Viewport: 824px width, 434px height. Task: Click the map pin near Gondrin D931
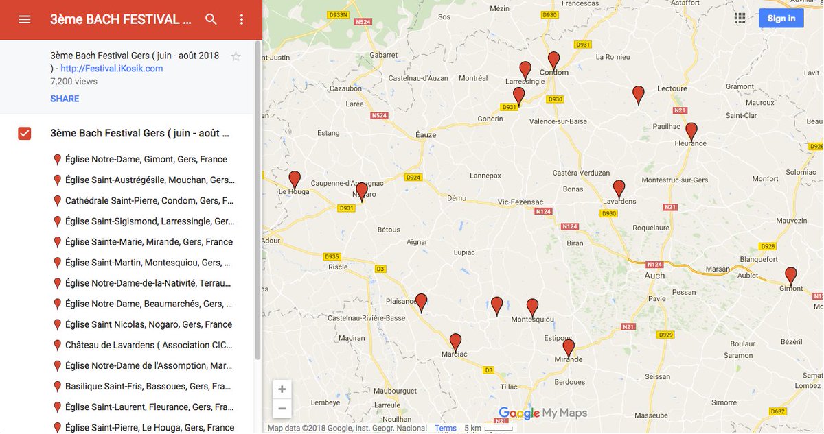click(x=519, y=97)
